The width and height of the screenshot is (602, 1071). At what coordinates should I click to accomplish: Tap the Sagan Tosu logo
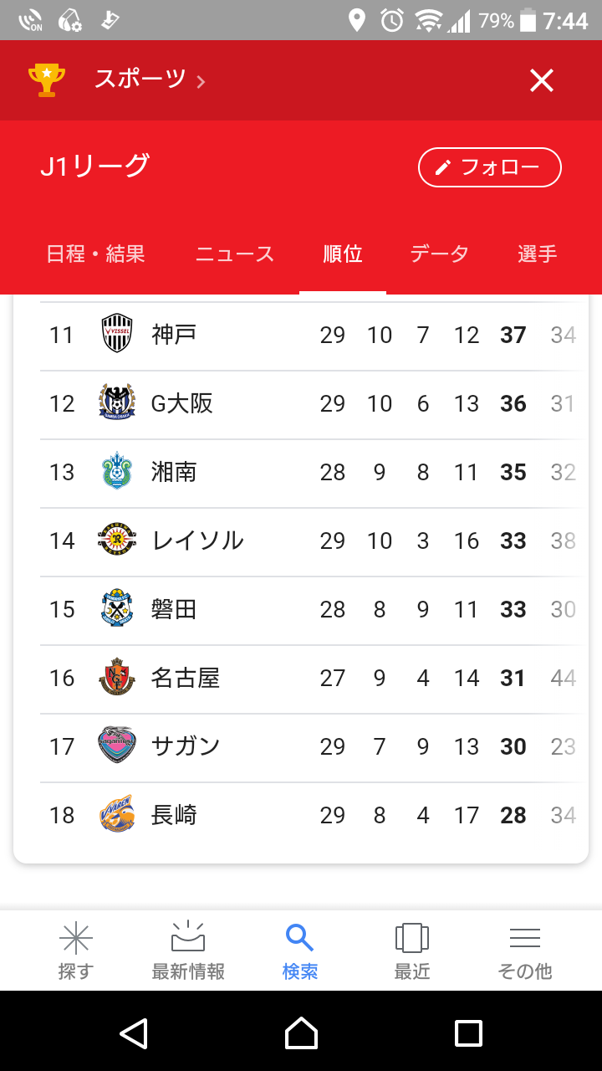coord(116,746)
